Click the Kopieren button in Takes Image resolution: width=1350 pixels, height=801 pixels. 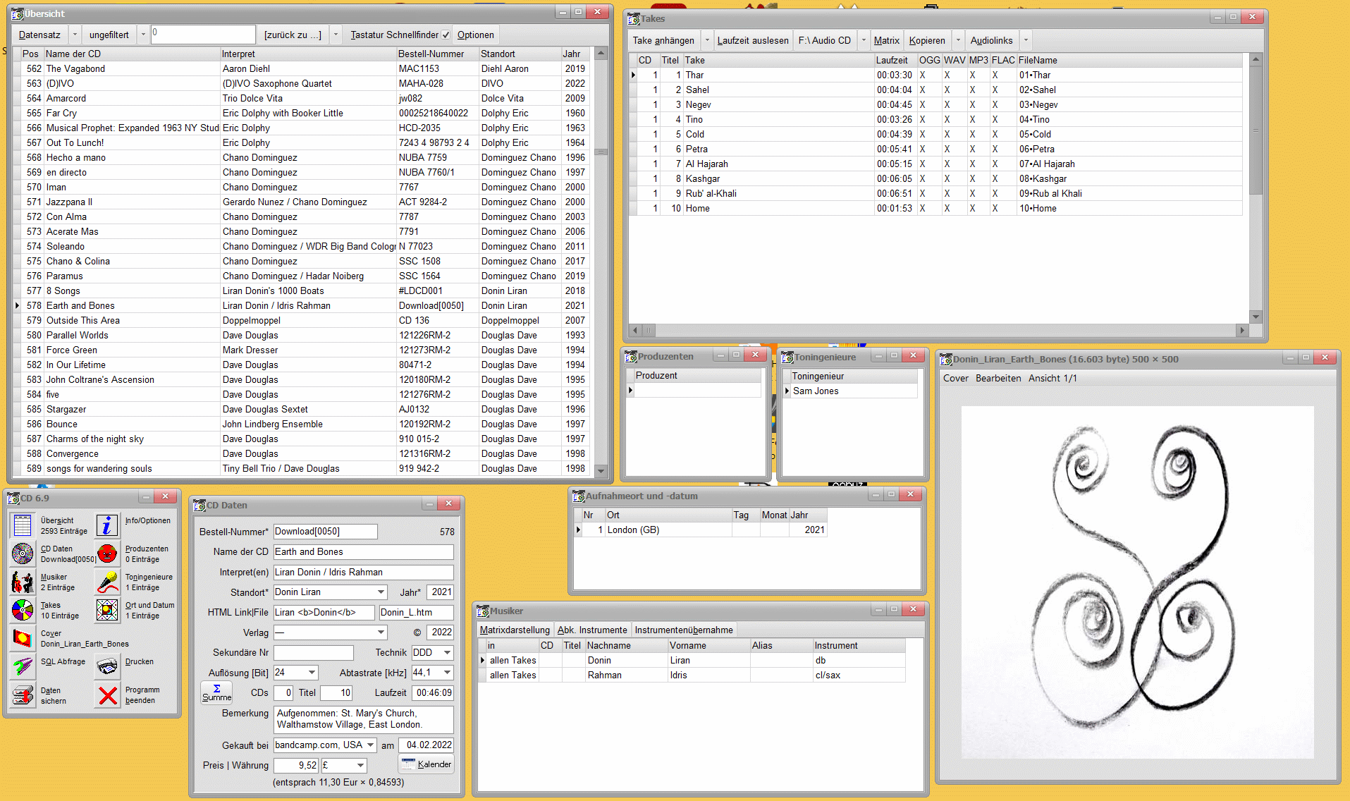[x=927, y=40]
